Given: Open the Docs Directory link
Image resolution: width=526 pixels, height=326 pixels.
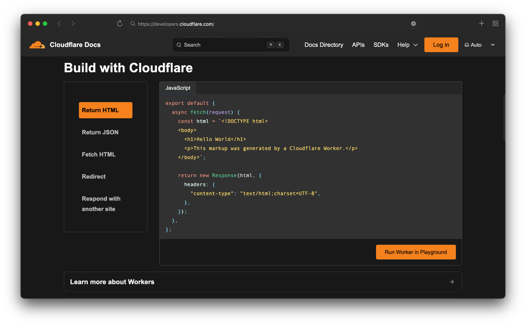Looking at the screenshot, I should coord(324,45).
